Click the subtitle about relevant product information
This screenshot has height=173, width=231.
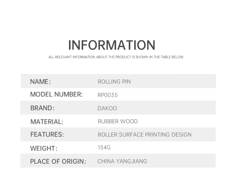click(116, 57)
